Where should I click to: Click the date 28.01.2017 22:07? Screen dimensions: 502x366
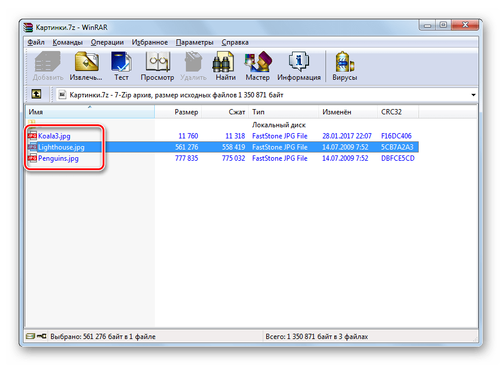pos(347,135)
